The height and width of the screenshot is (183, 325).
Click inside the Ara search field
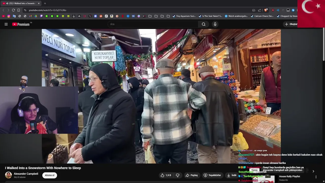pyautogui.click(x=153, y=24)
